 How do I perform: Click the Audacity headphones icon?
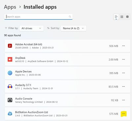(10, 87)
